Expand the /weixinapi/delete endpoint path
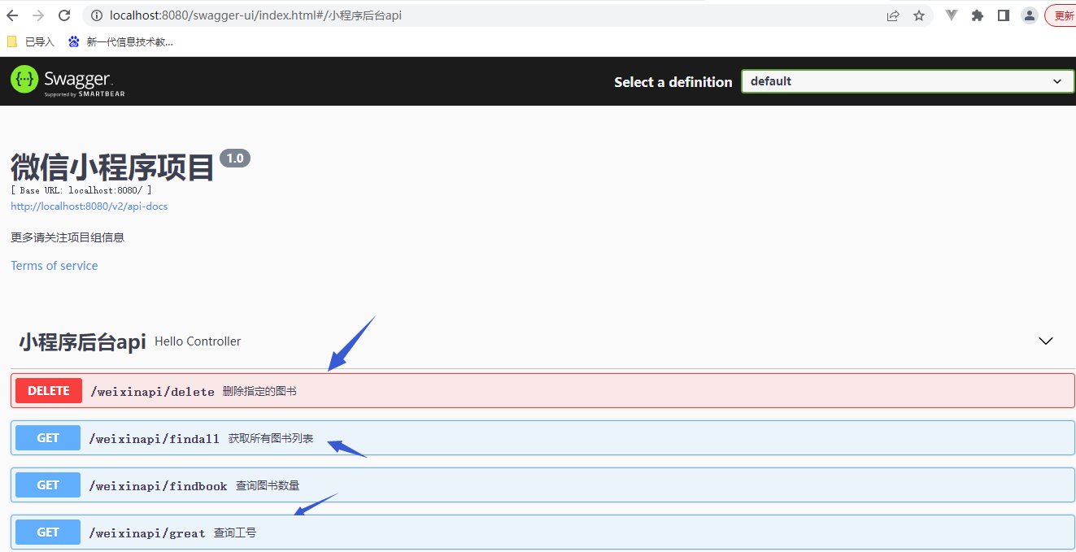Screen dimensions: 1076x552 tap(152, 392)
